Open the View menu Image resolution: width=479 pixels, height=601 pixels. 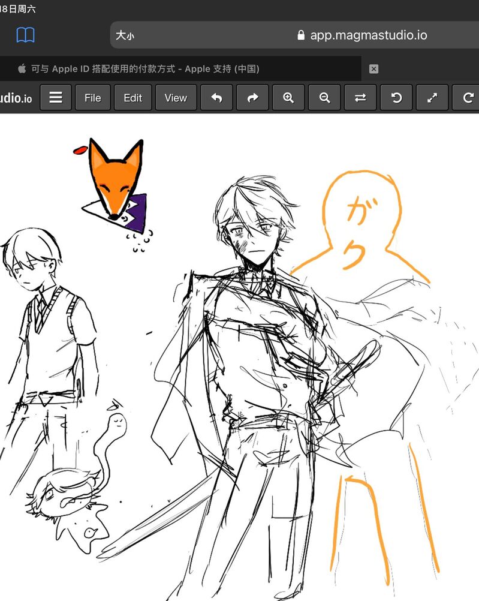176,98
